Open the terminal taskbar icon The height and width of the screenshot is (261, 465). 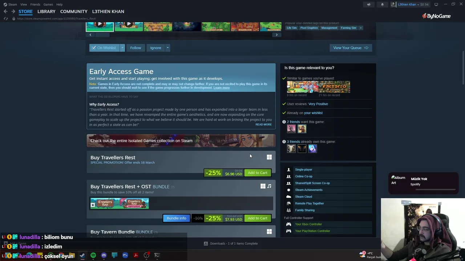[157, 255]
